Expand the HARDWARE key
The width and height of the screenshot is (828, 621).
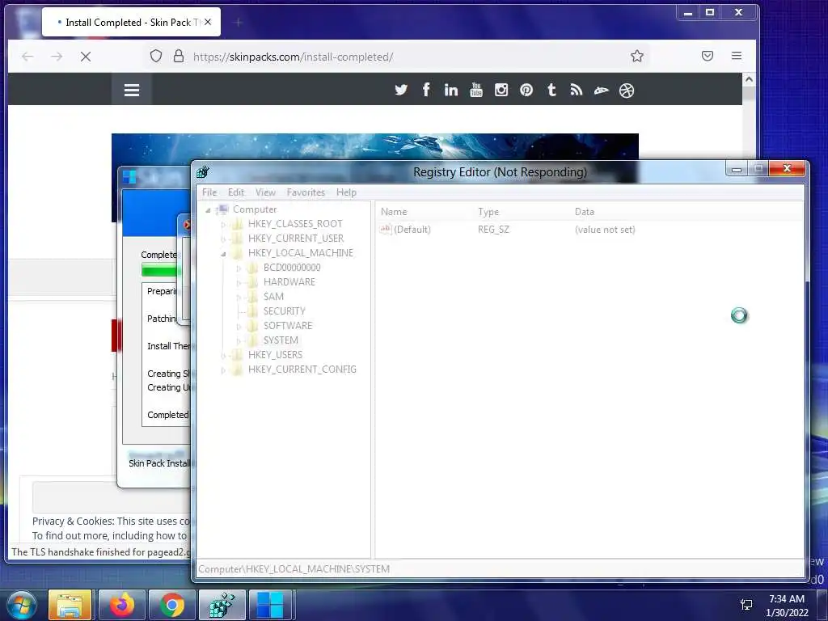239,283
